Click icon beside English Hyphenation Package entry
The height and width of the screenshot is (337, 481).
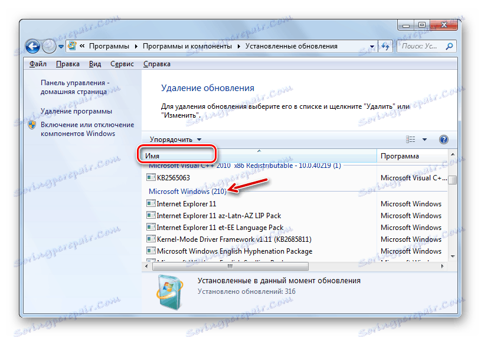[x=150, y=251]
